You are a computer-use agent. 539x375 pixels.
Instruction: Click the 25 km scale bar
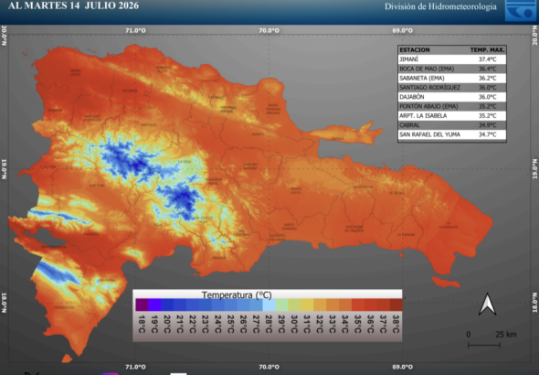click(484, 345)
